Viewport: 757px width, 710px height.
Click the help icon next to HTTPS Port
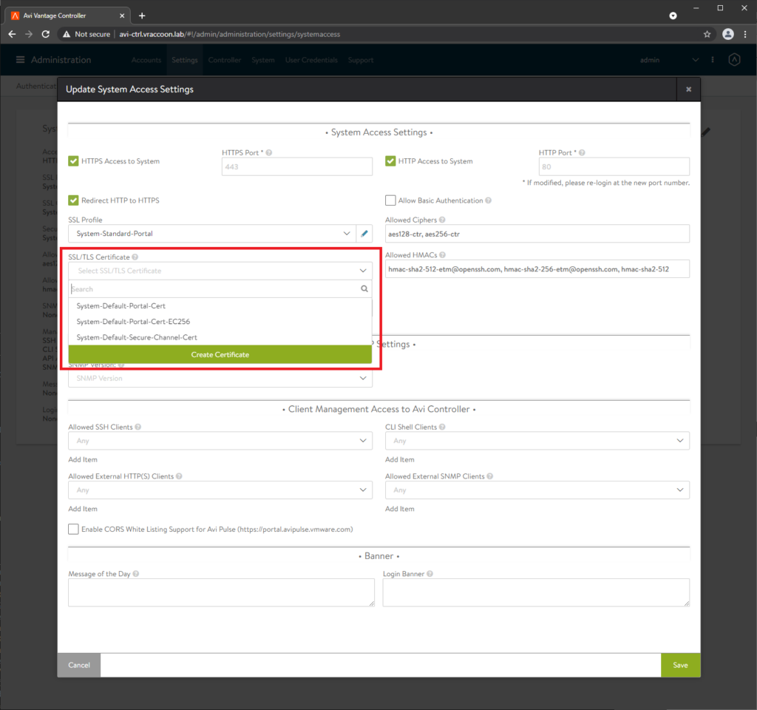click(x=268, y=152)
